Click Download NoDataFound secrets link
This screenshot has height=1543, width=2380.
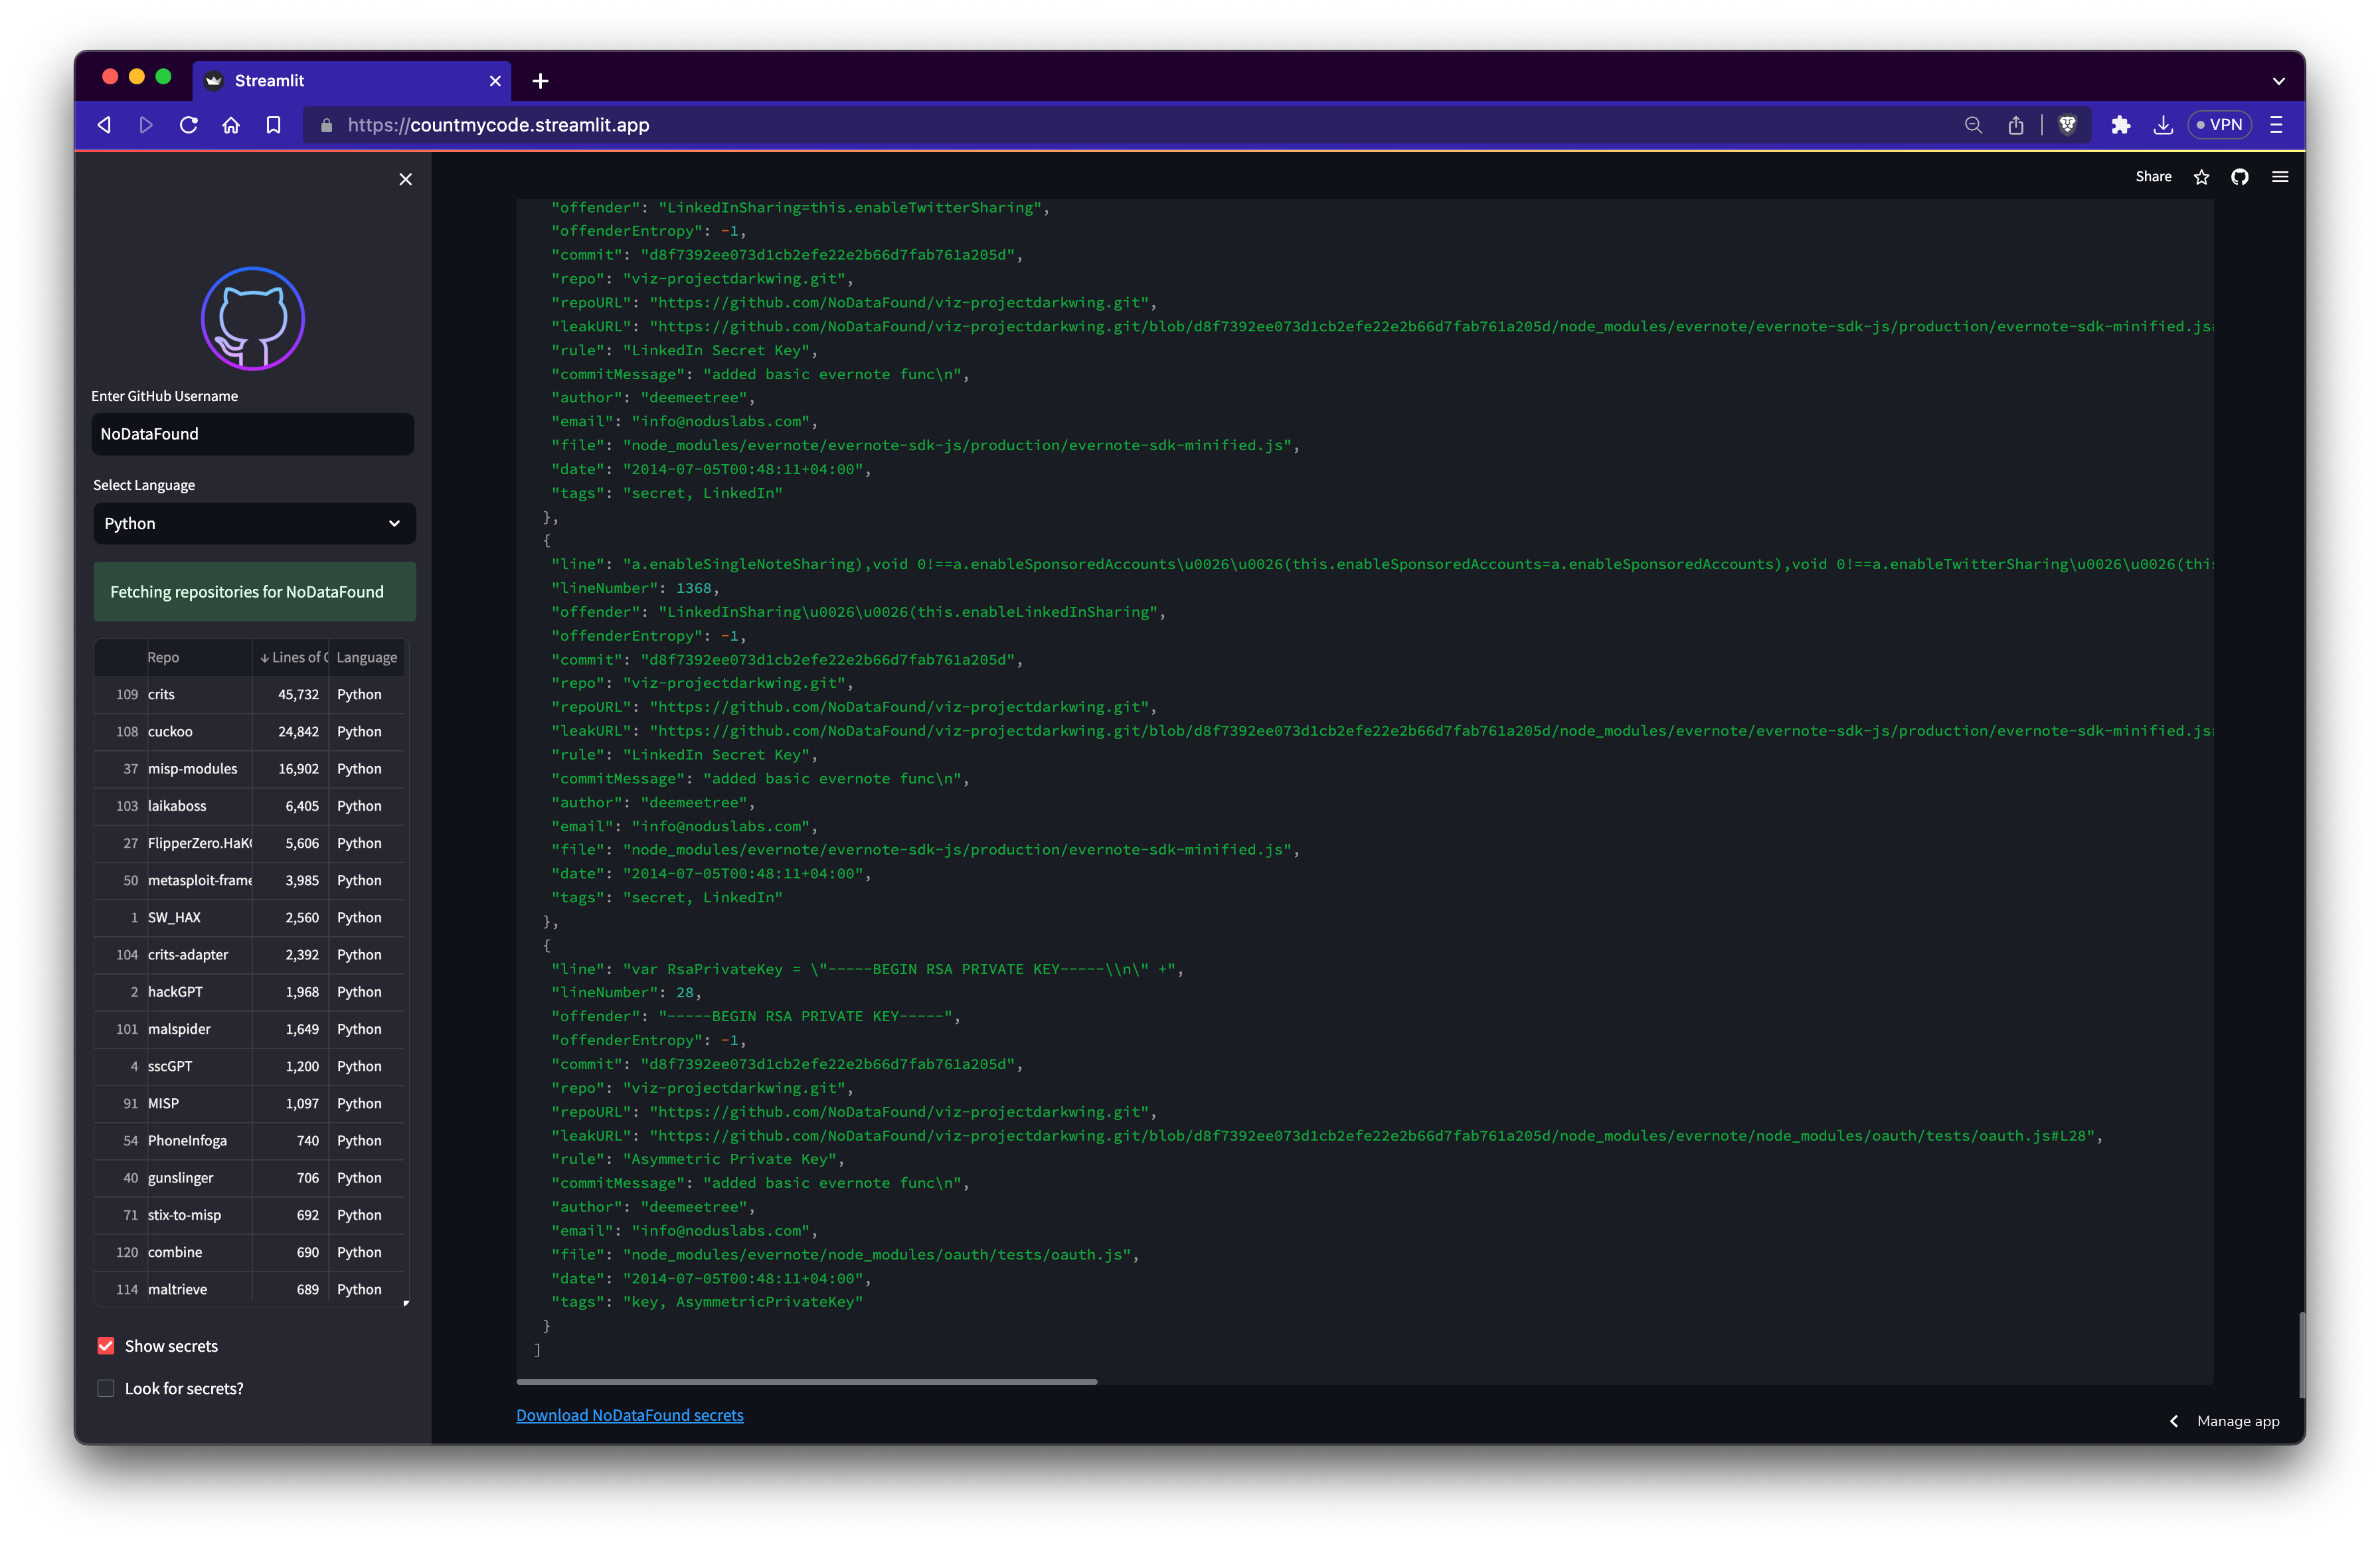tap(629, 1415)
